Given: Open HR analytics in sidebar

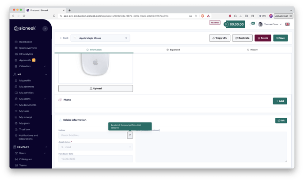Looking at the screenshot, I should tap(26, 54).
